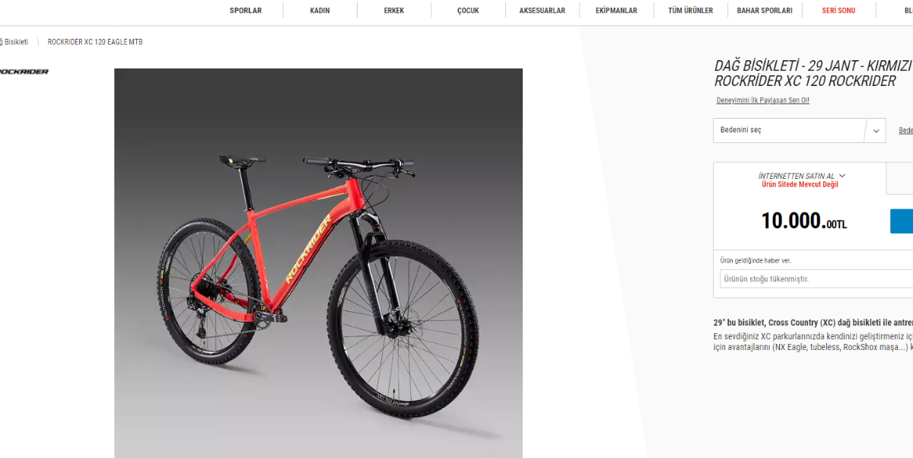Go to TÜM ÜRÜNLER
This screenshot has height=458, width=913.
tap(691, 11)
